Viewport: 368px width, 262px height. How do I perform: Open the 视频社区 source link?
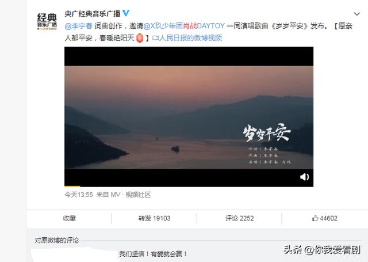tap(138, 195)
